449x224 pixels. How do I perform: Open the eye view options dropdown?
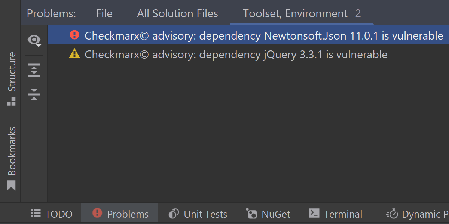[34, 40]
